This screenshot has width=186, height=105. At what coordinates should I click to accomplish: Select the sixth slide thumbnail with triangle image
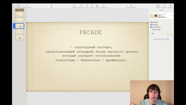click(19, 37)
